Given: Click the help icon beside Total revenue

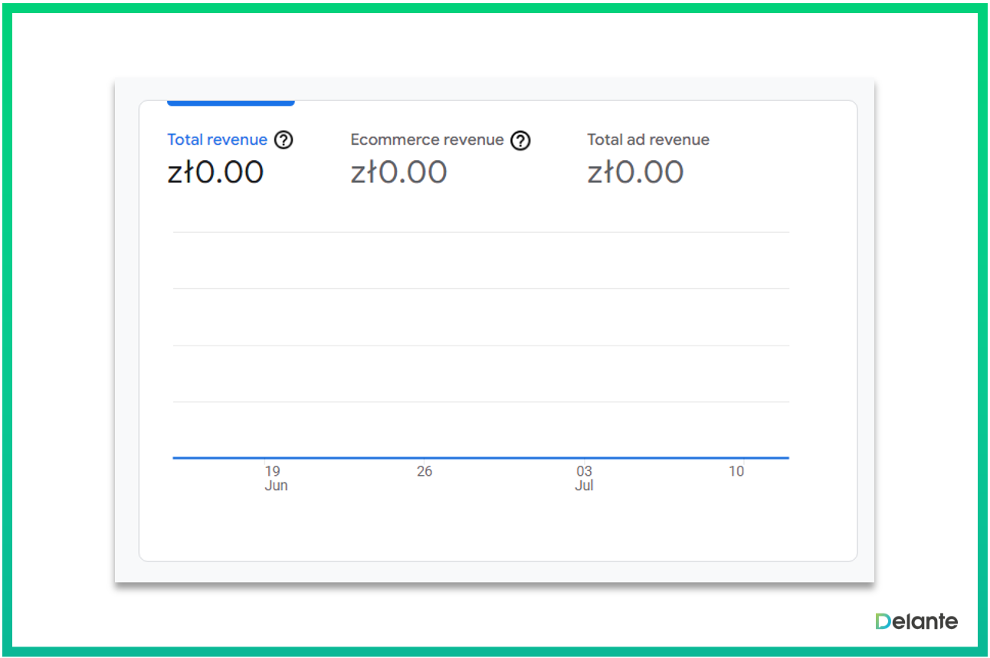Looking at the screenshot, I should tap(284, 140).
